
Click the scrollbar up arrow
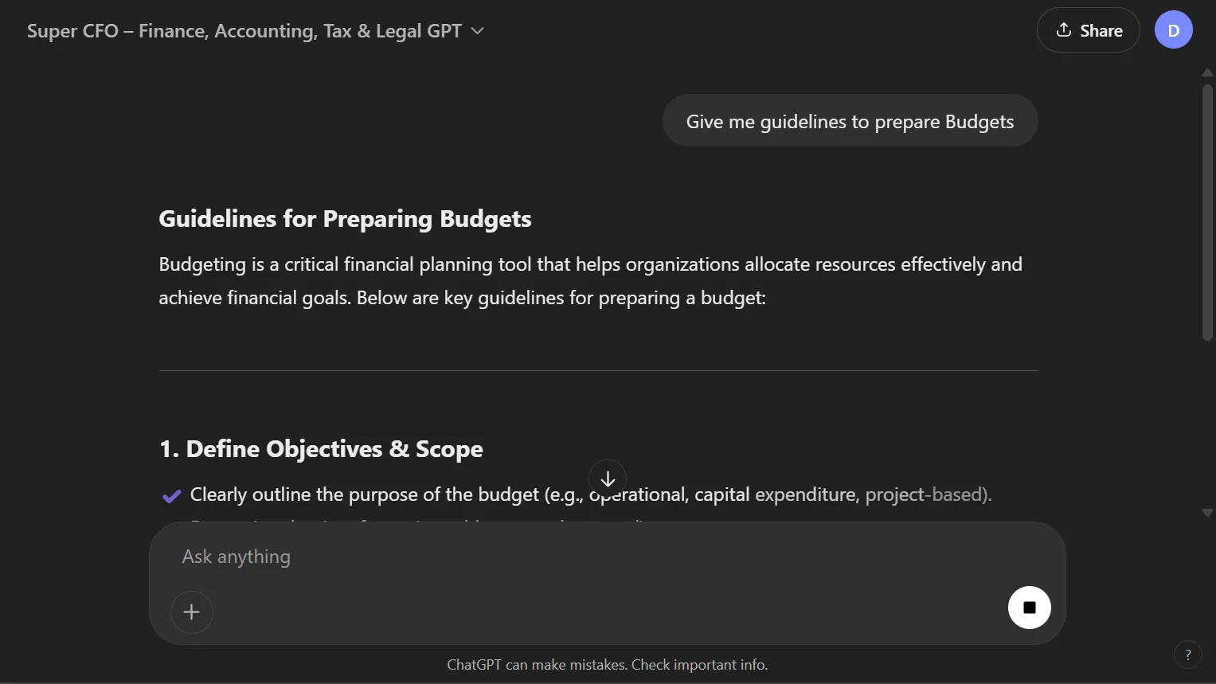point(1207,72)
